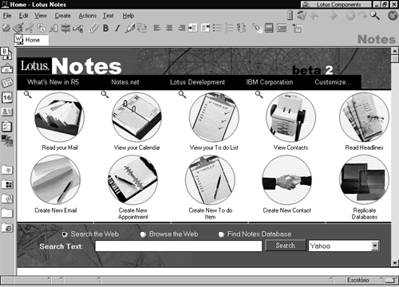This screenshot has height=287, width=399.
Task: Click the Read your Mail inbox picture
Action: [x=60, y=117]
